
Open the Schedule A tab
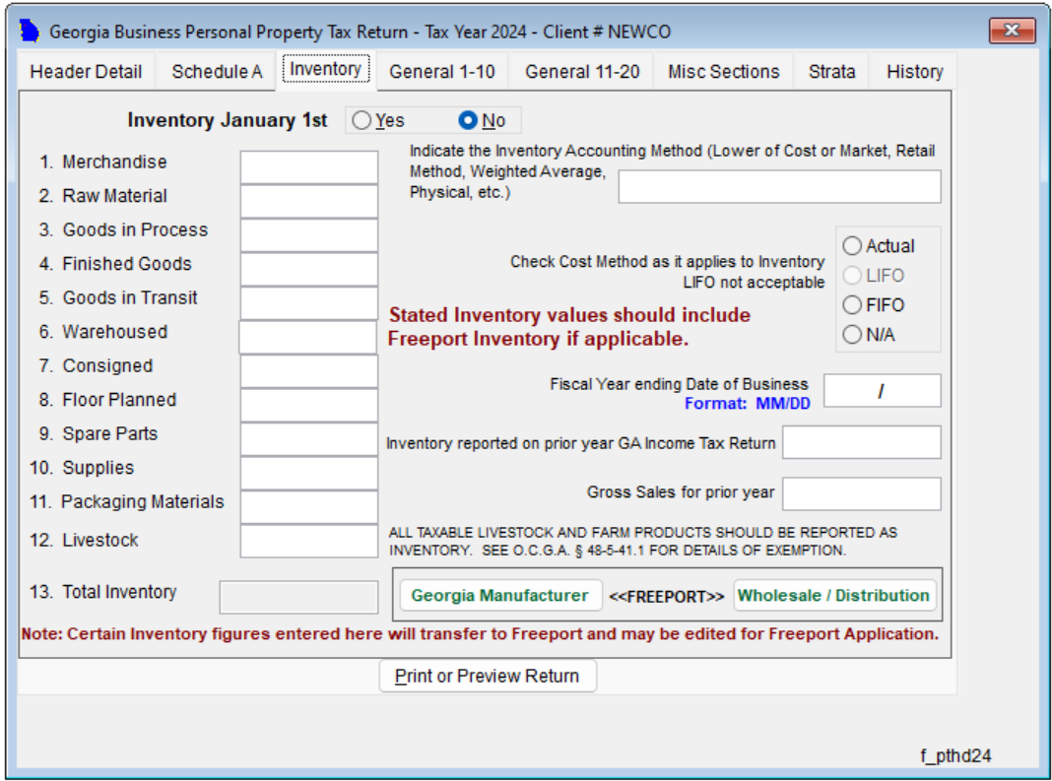point(217,72)
